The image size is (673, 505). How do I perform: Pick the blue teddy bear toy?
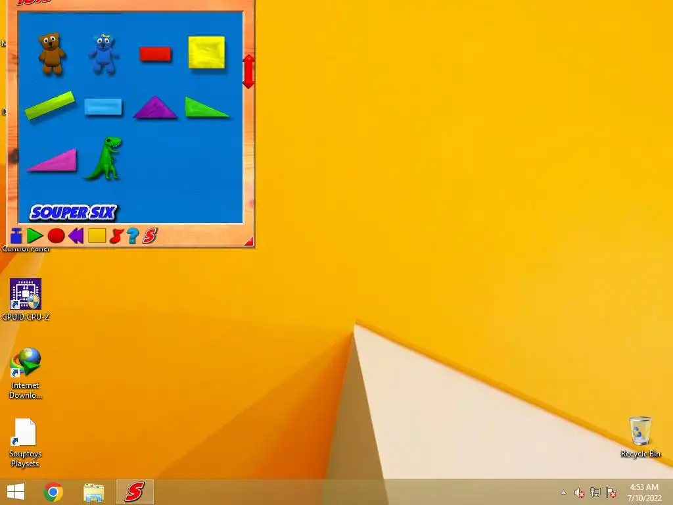pyautogui.click(x=103, y=54)
